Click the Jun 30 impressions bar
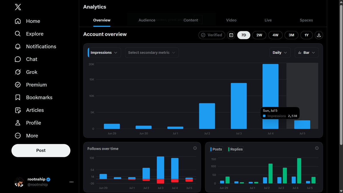The width and height of the screenshot is (343, 193). (143, 127)
